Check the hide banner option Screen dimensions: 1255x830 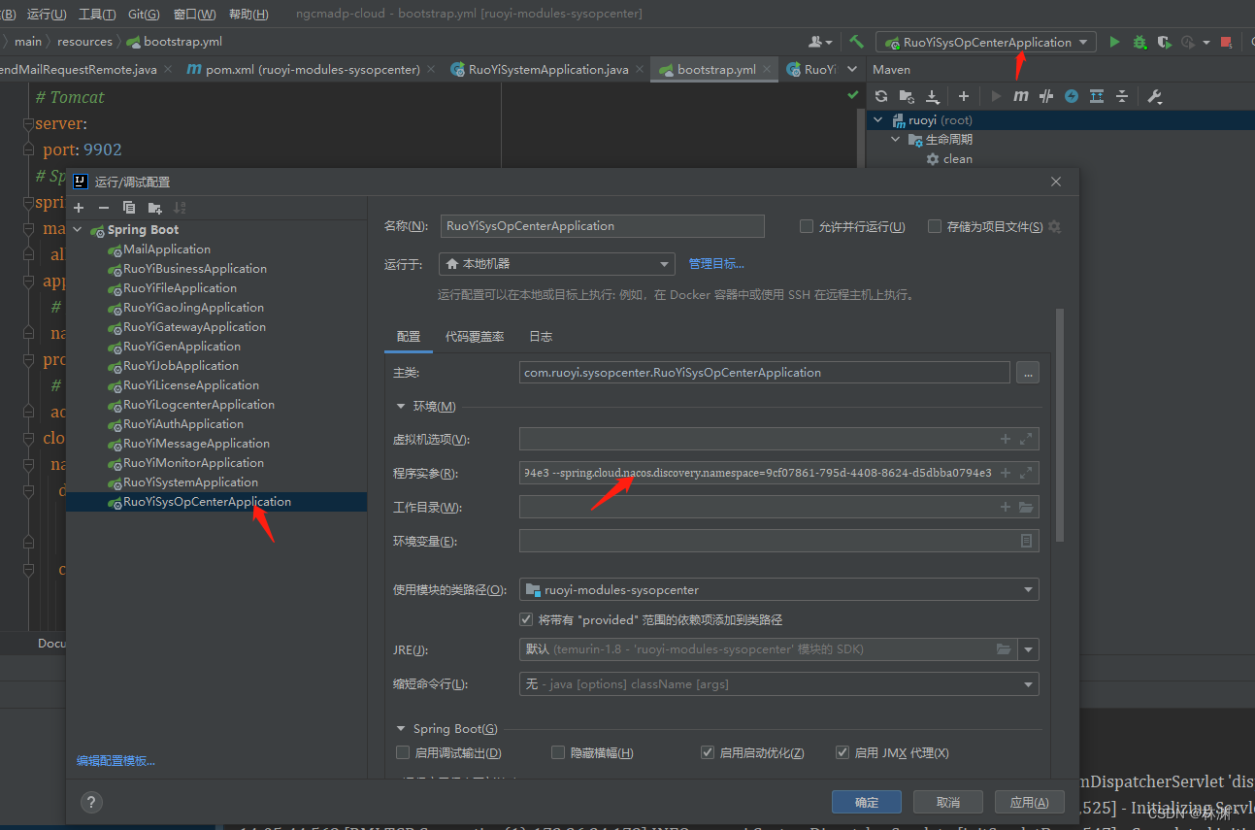click(558, 752)
